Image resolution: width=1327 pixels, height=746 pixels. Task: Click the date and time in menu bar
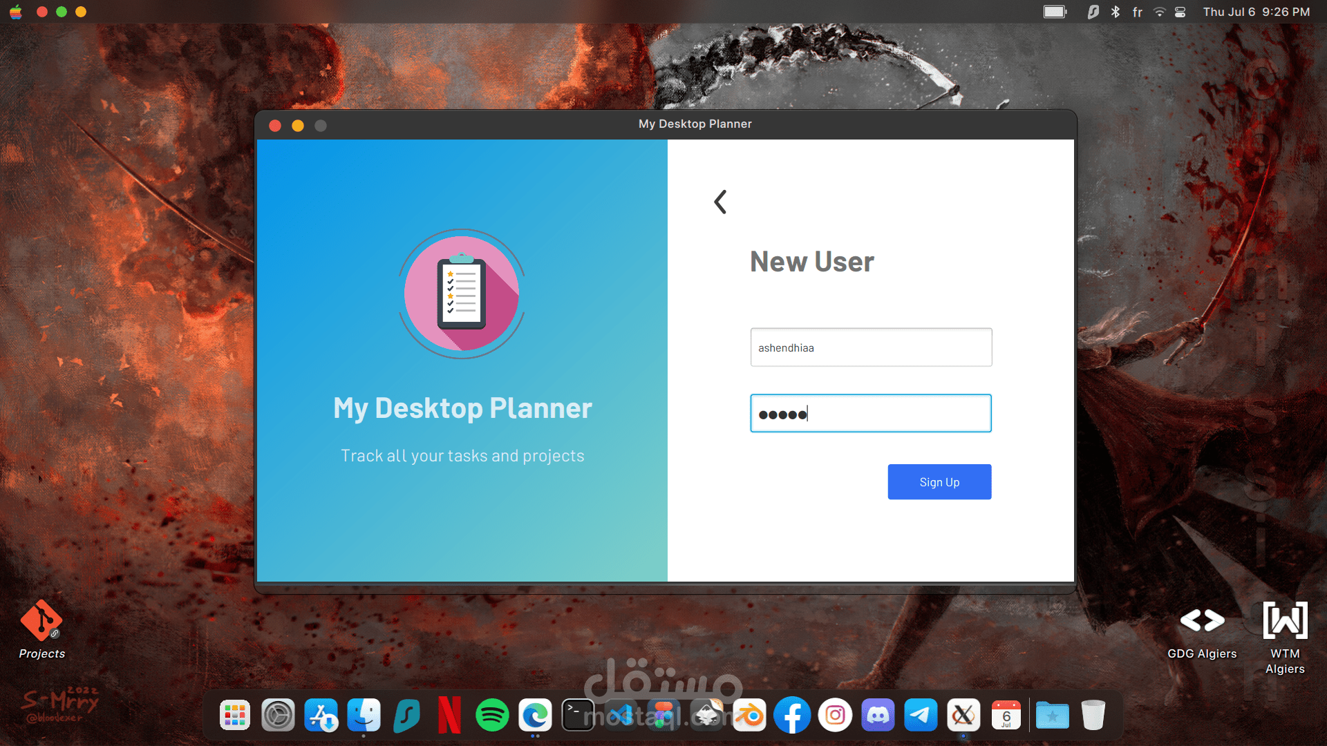1256,12
